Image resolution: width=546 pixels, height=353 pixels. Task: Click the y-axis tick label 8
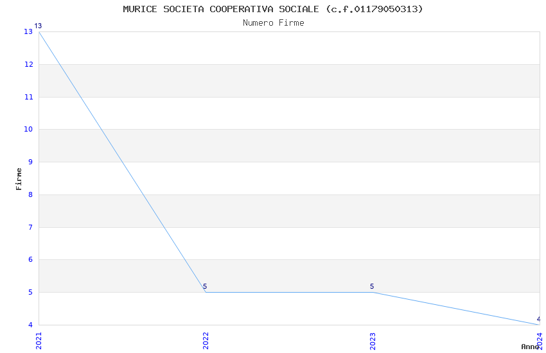[31, 194]
